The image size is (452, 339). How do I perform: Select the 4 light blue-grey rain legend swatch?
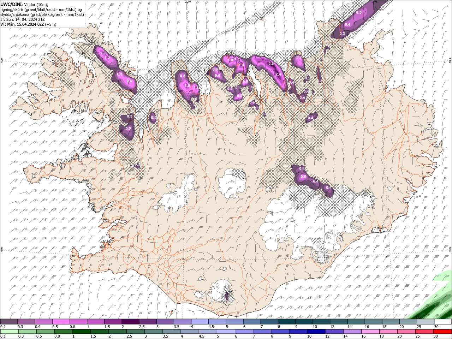tap(189, 332)
